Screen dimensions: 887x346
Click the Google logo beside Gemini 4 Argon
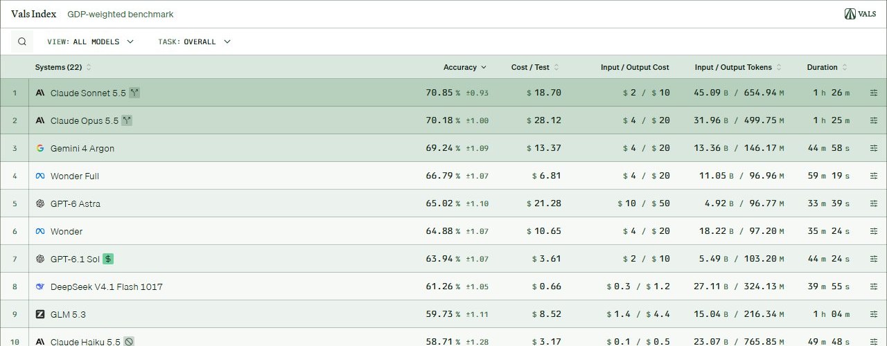click(40, 148)
